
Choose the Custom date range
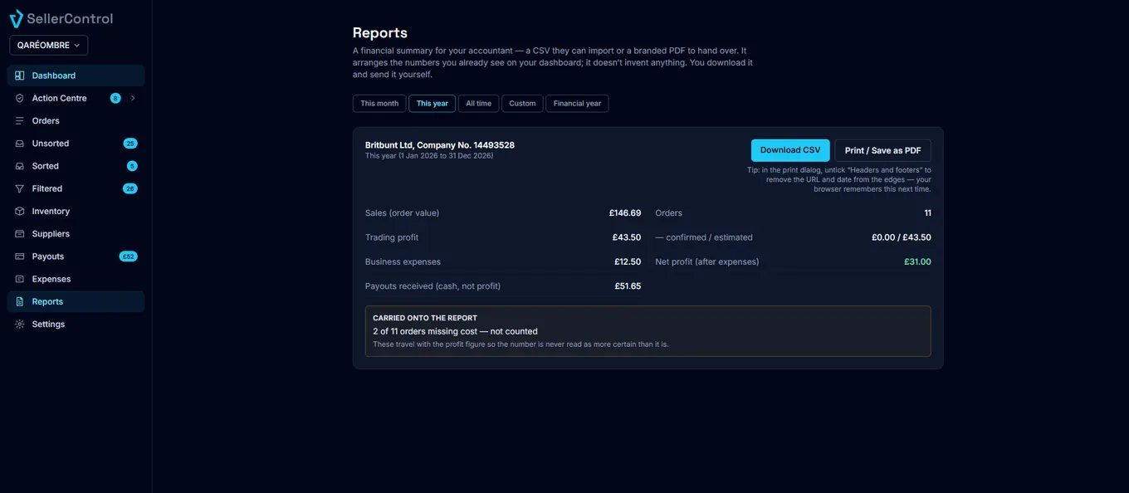[522, 104]
